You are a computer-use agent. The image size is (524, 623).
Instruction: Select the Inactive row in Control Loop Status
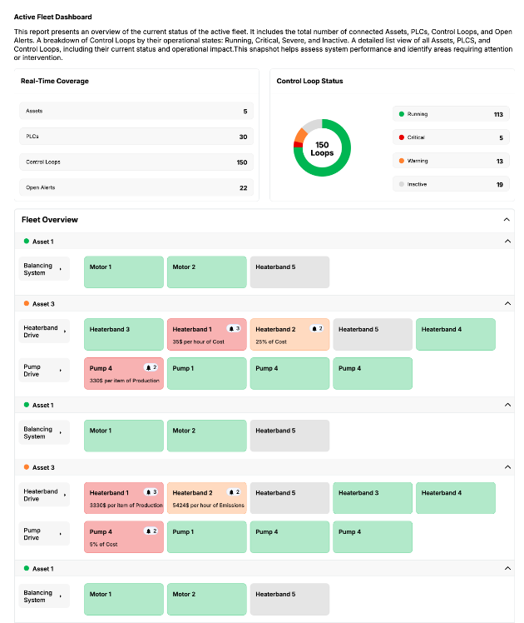pyautogui.click(x=450, y=184)
